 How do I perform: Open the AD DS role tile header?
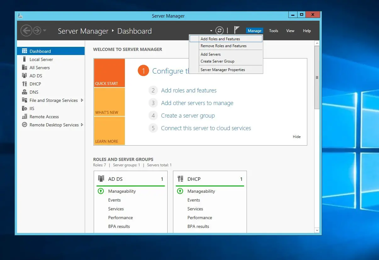[x=131, y=179]
